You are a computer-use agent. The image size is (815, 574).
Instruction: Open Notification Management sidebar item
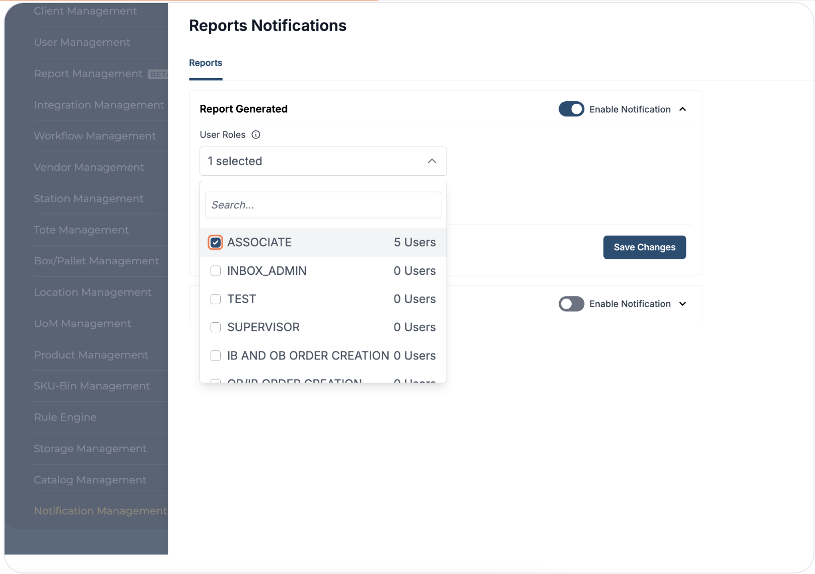[x=100, y=511]
